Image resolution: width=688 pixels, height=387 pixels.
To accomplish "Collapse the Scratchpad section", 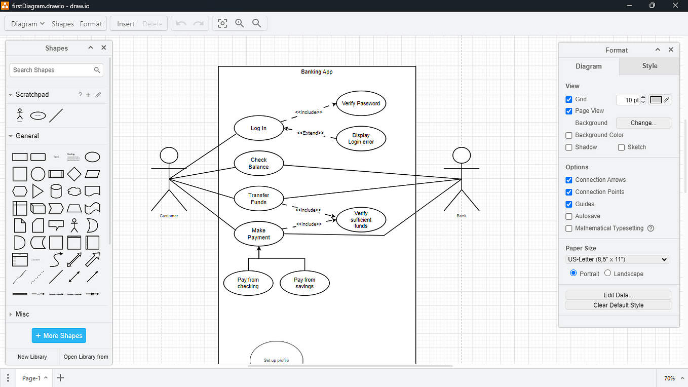I will [x=11, y=94].
